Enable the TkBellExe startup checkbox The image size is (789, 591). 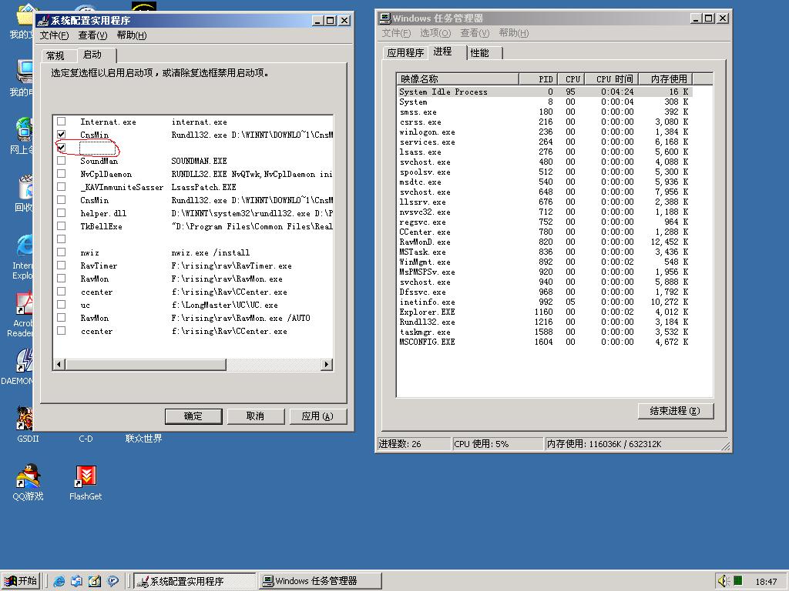point(62,225)
